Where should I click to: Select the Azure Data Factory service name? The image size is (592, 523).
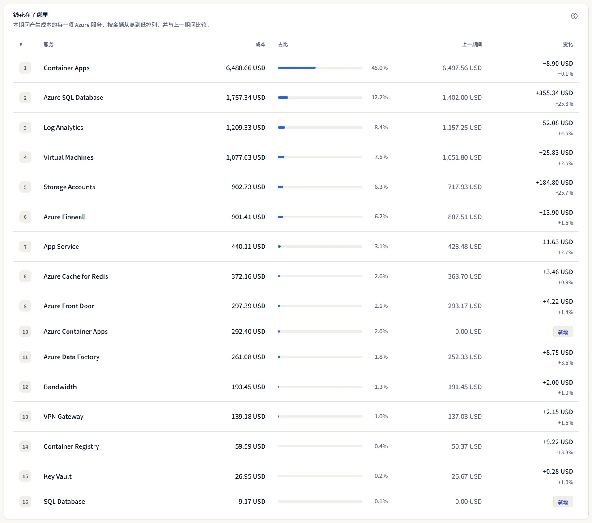(72, 357)
